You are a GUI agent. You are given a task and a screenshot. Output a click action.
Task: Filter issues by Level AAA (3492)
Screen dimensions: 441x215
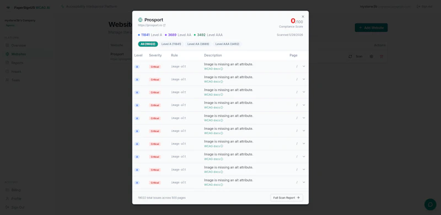227,44
